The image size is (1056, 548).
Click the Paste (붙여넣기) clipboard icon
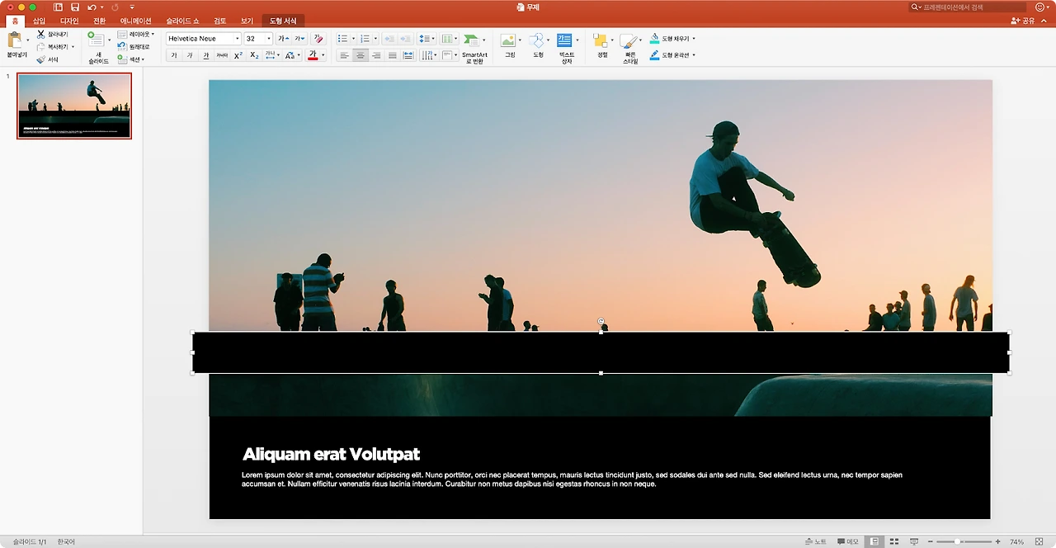pos(15,40)
